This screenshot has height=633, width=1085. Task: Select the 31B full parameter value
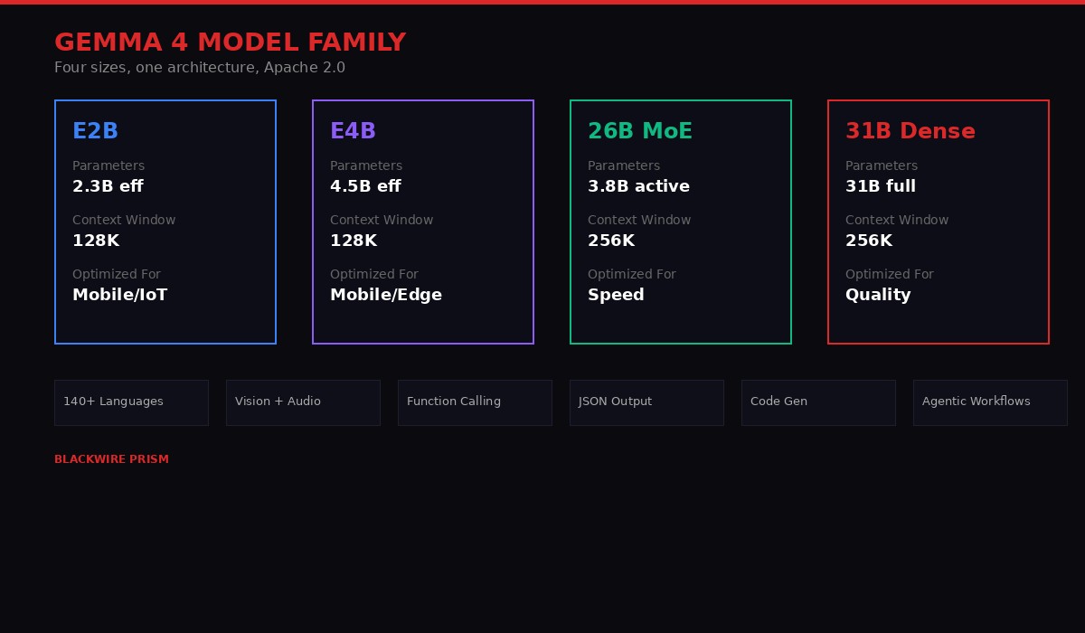tap(880, 186)
